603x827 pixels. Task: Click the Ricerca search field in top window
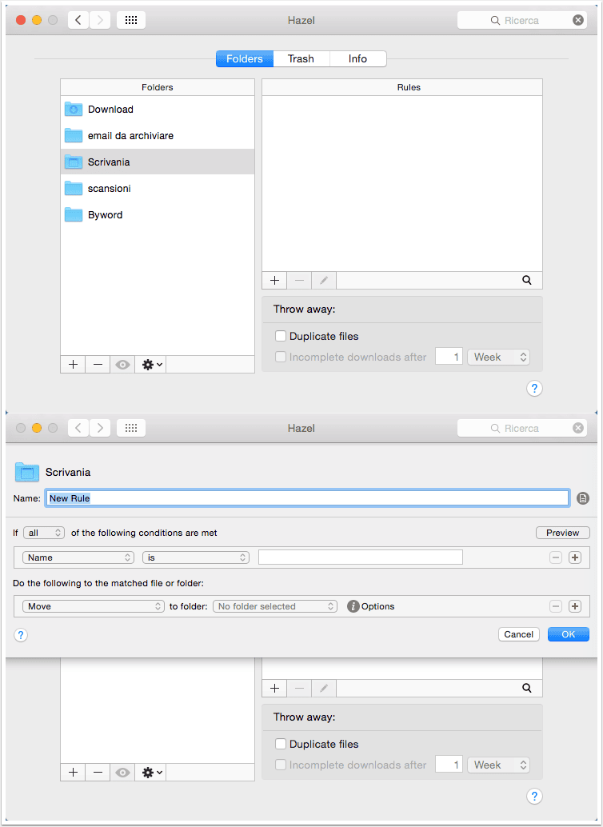click(x=522, y=20)
